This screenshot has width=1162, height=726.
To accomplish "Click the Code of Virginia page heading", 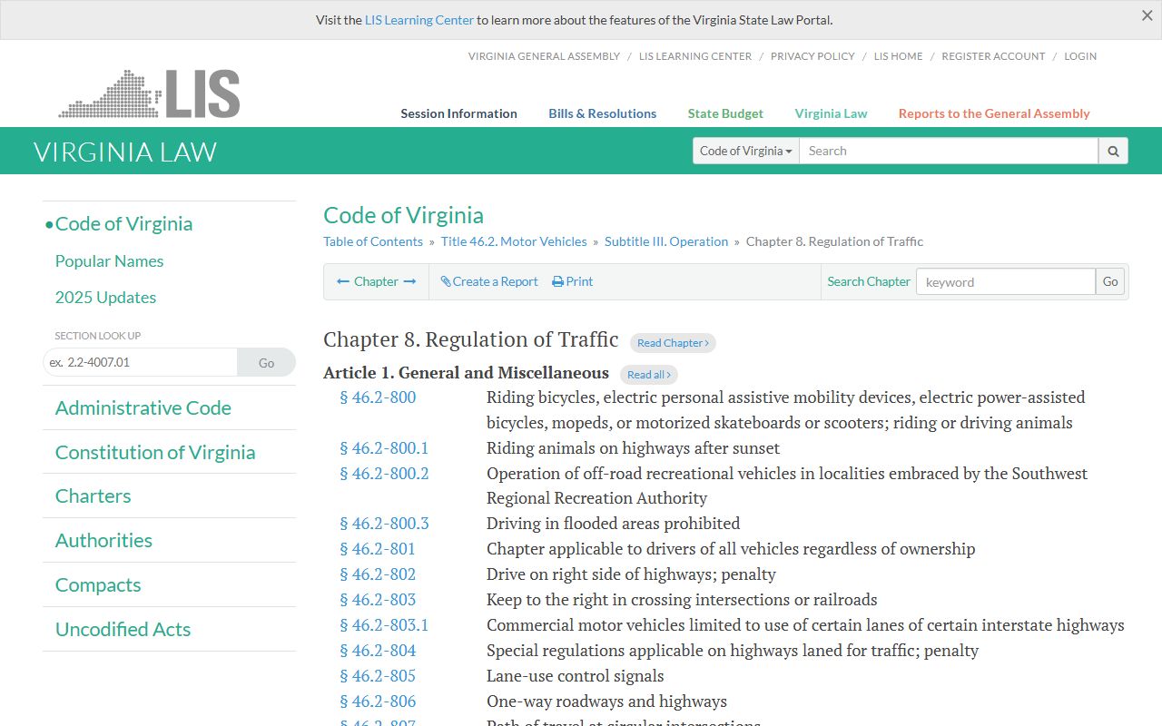I will (403, 215).
